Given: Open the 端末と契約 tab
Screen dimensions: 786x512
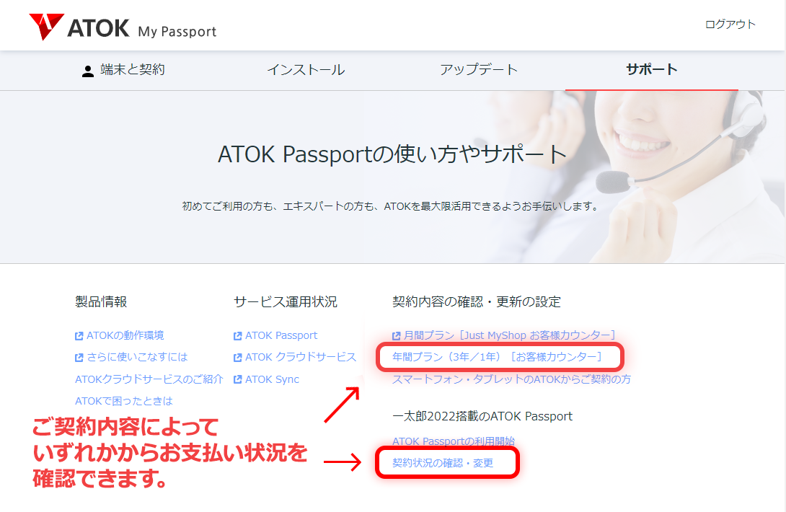Looking at the screenshot, I should pos(133,70).
